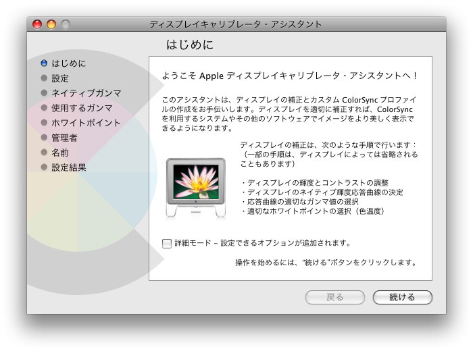Viewport: 473px width, 351px height.
Task: Click the instruction text 操作を始めるには
Action: (x=326, y=263)
